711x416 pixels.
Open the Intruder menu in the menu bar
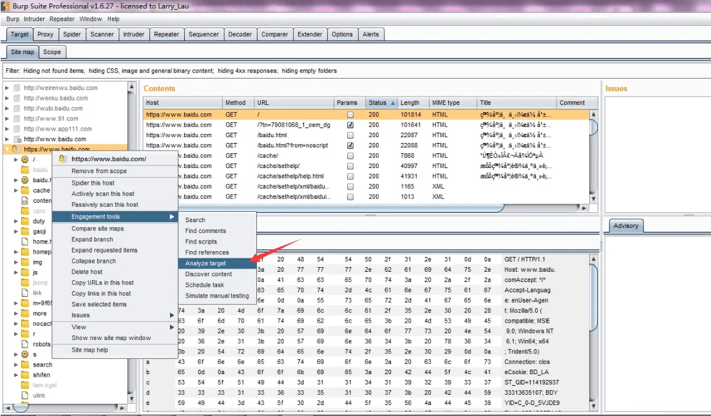[x=35, y=19]
